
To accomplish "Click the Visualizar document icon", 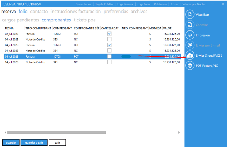I will click(190, 15).
